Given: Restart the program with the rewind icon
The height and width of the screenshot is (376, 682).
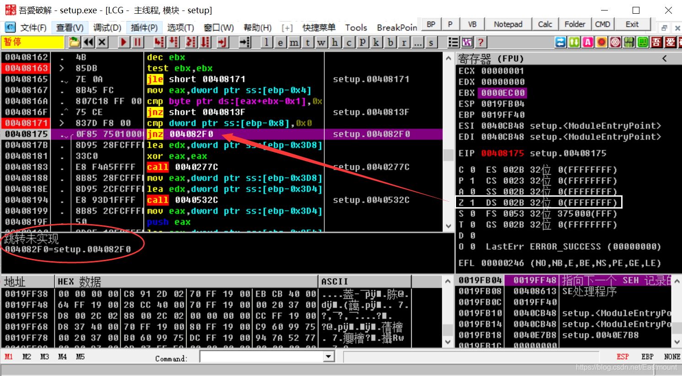Looking at the screenshot, I should point(88,43).
